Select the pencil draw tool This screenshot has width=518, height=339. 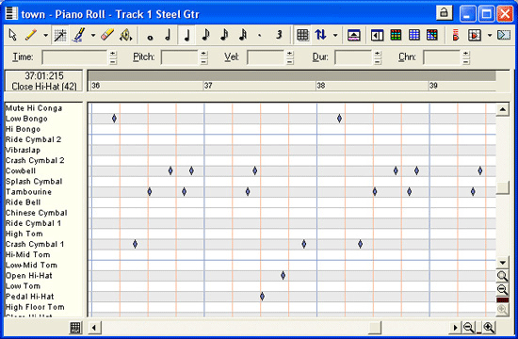tap(31, 35)
